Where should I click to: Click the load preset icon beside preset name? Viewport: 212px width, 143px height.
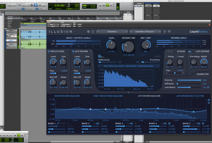[165, 32]
